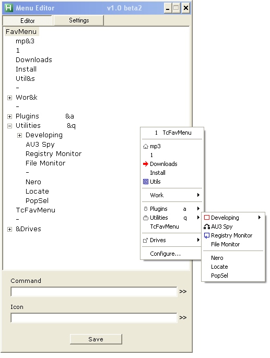This screenshot has height=358, width=270.
Task: Click the AU3 Spy icon in the submenu
Action: click(x=207, y=226)
